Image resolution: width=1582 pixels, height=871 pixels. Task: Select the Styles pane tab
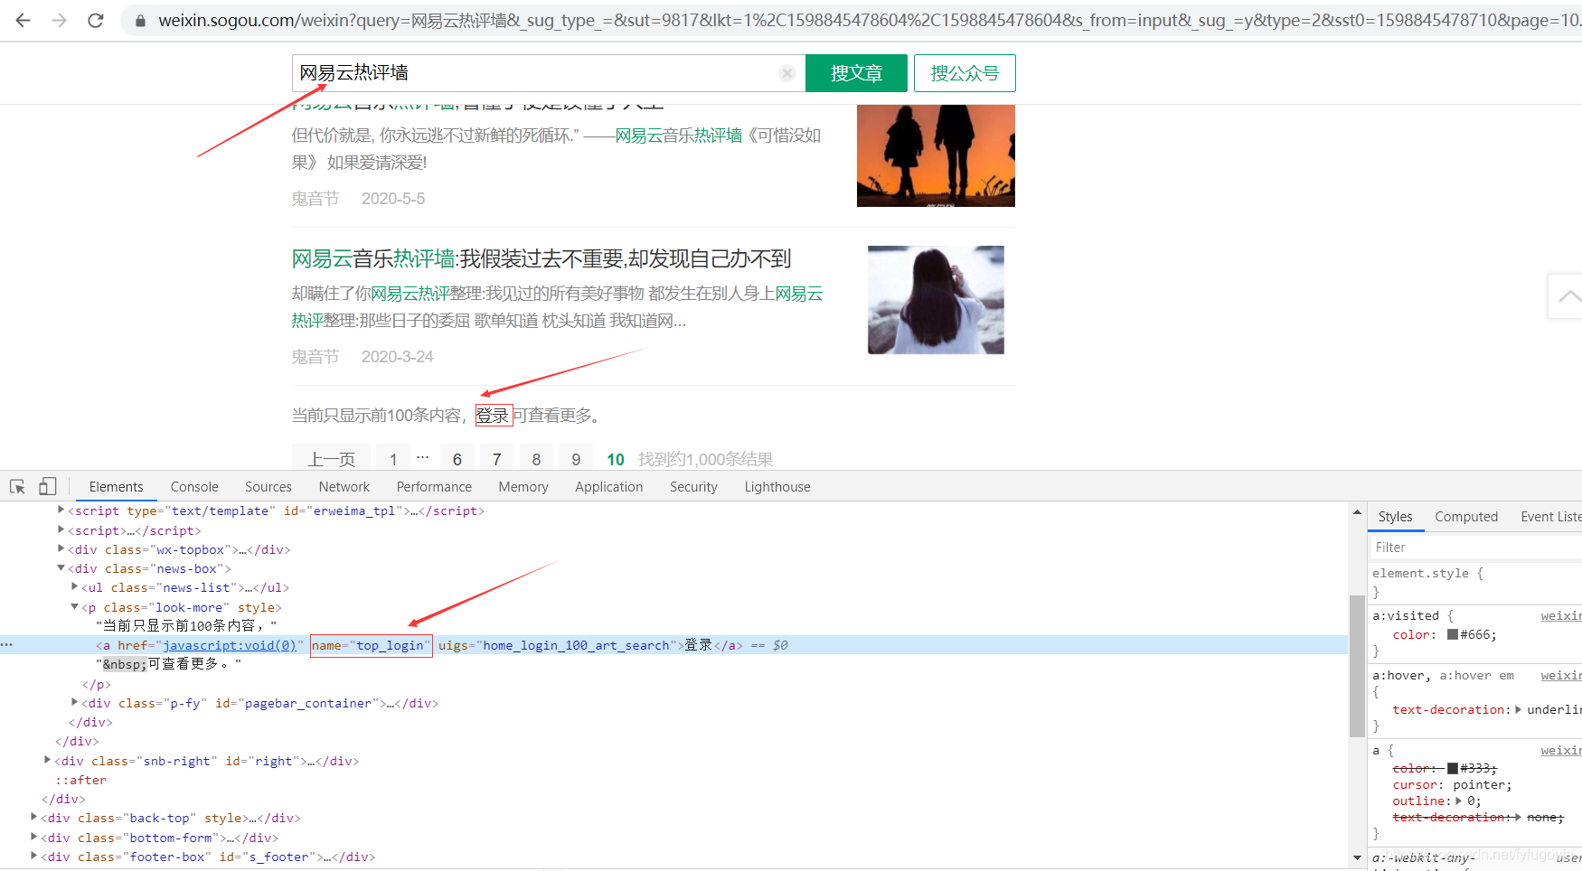(1395, 517)
